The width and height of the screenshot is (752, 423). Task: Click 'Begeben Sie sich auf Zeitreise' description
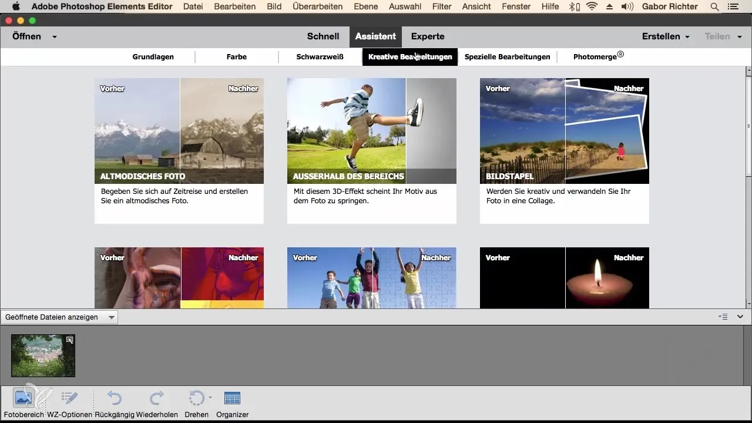174,196
